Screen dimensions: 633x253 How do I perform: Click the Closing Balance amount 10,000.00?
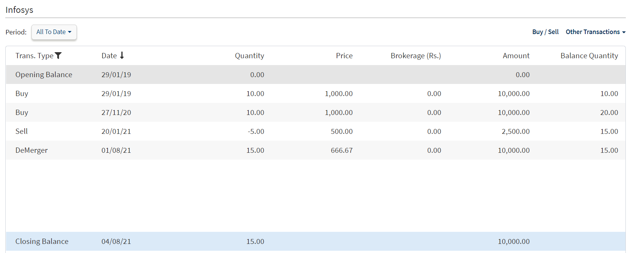click(514, 241)
